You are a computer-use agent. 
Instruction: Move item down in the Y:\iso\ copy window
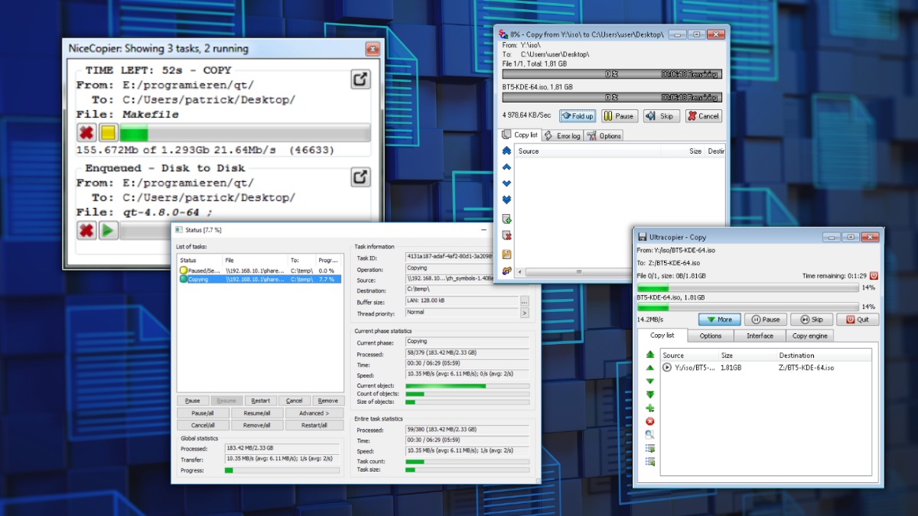tap(506, 183)
